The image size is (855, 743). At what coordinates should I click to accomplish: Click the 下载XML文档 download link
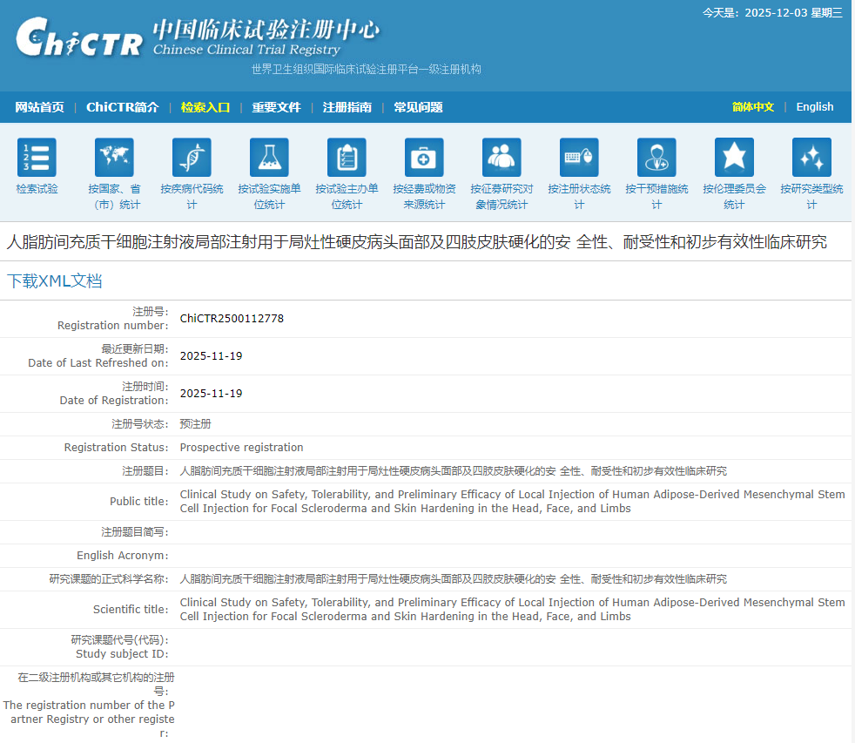(55, 281)
